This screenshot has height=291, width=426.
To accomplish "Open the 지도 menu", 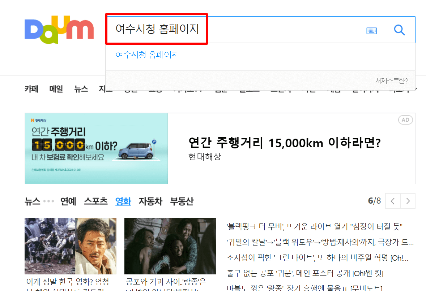I will (105, 89).
